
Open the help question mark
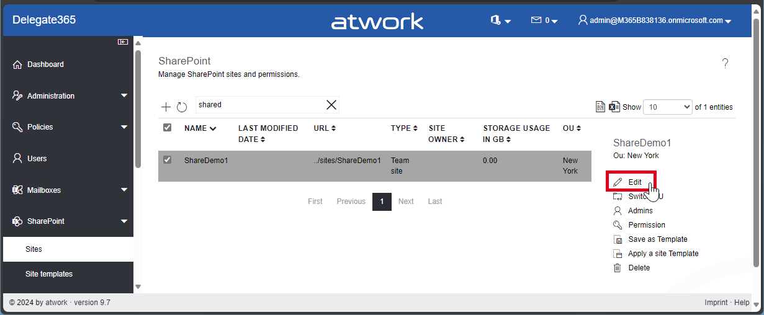click(725, 63)
